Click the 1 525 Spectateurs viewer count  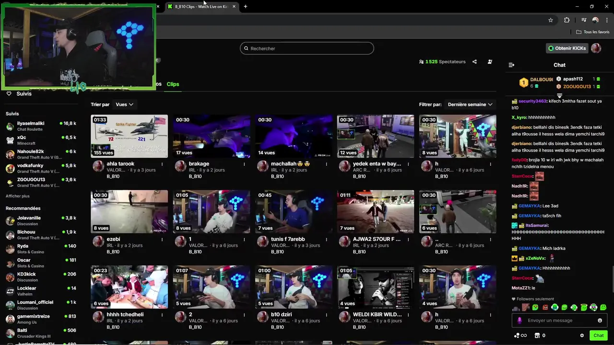pos(442,62)
